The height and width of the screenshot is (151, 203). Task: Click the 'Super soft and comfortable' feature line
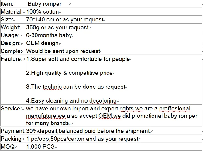point(78,59)
